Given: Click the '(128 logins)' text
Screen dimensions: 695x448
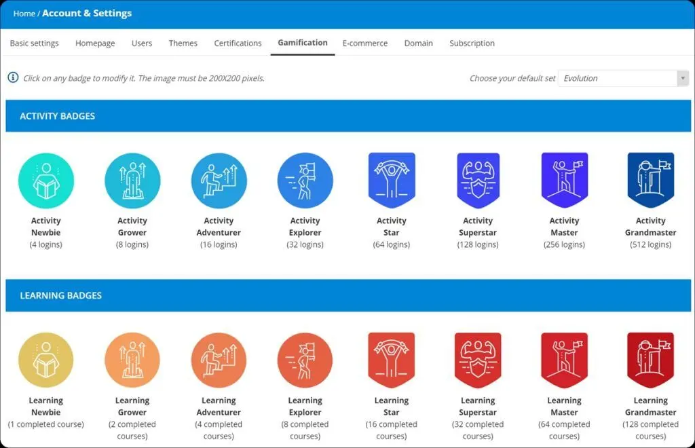Looking at the screenshot, I should (x=478, y=244).
